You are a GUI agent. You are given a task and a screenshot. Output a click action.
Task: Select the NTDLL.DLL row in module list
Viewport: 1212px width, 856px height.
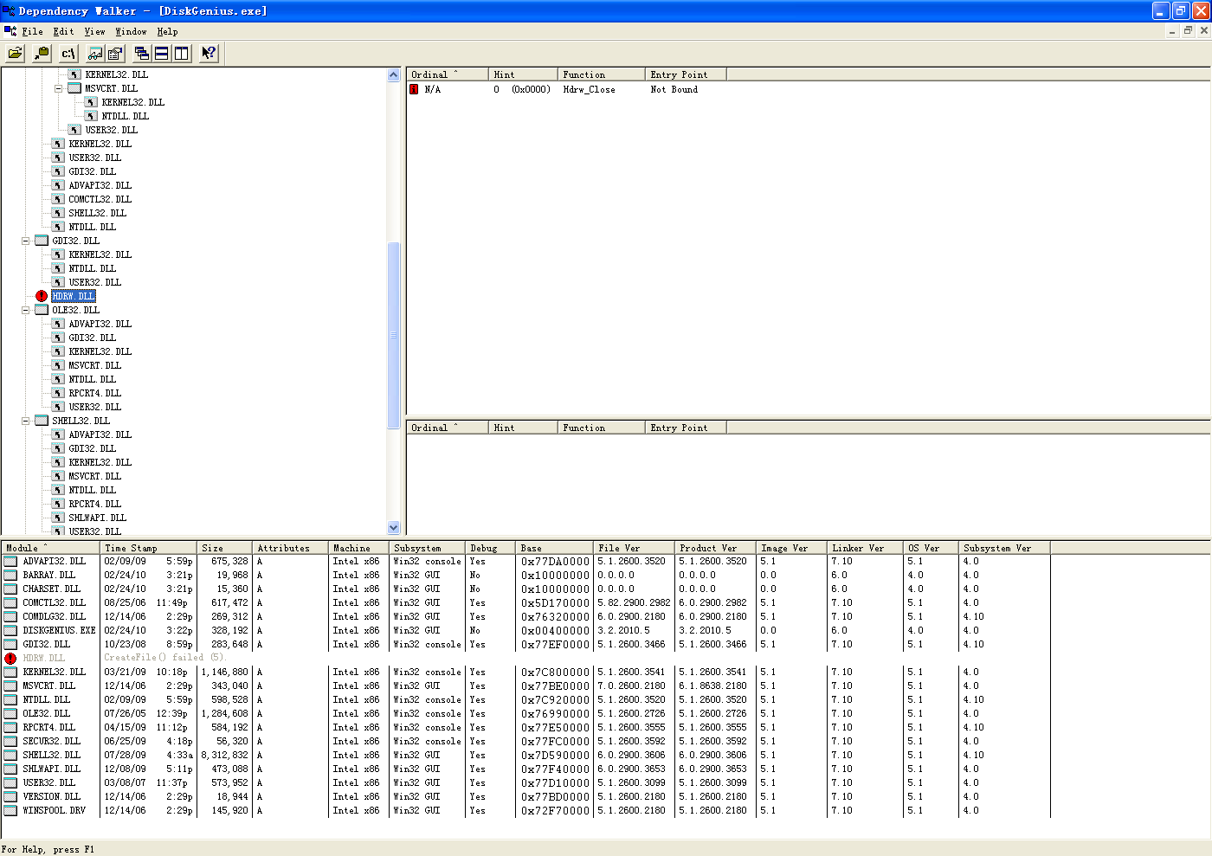pos(525,699)
